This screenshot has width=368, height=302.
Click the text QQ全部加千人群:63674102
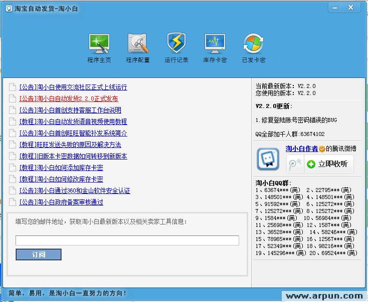click(x=290, y=134)
